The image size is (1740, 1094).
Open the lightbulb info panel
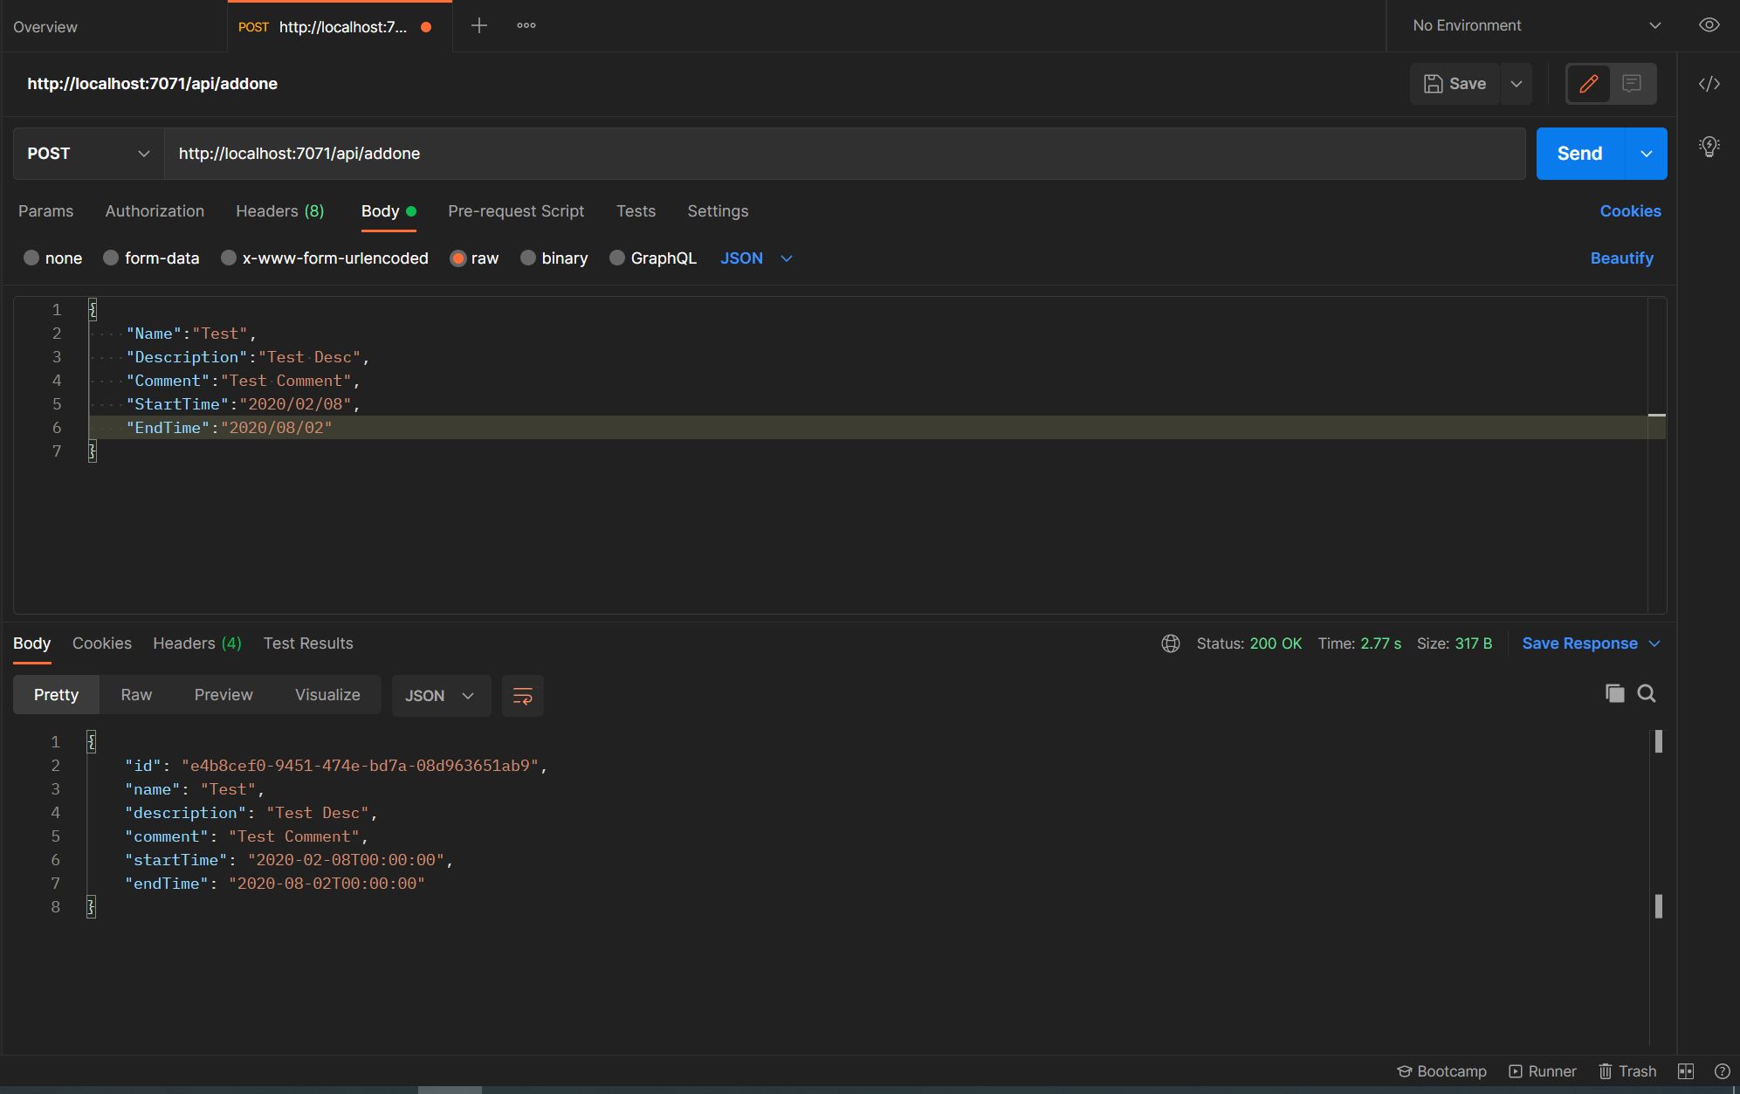(x=1709, y=146)
